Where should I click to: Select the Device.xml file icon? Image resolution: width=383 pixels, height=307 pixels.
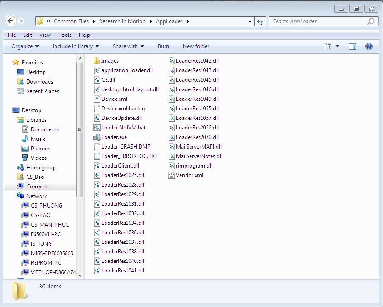coord(97,99)
